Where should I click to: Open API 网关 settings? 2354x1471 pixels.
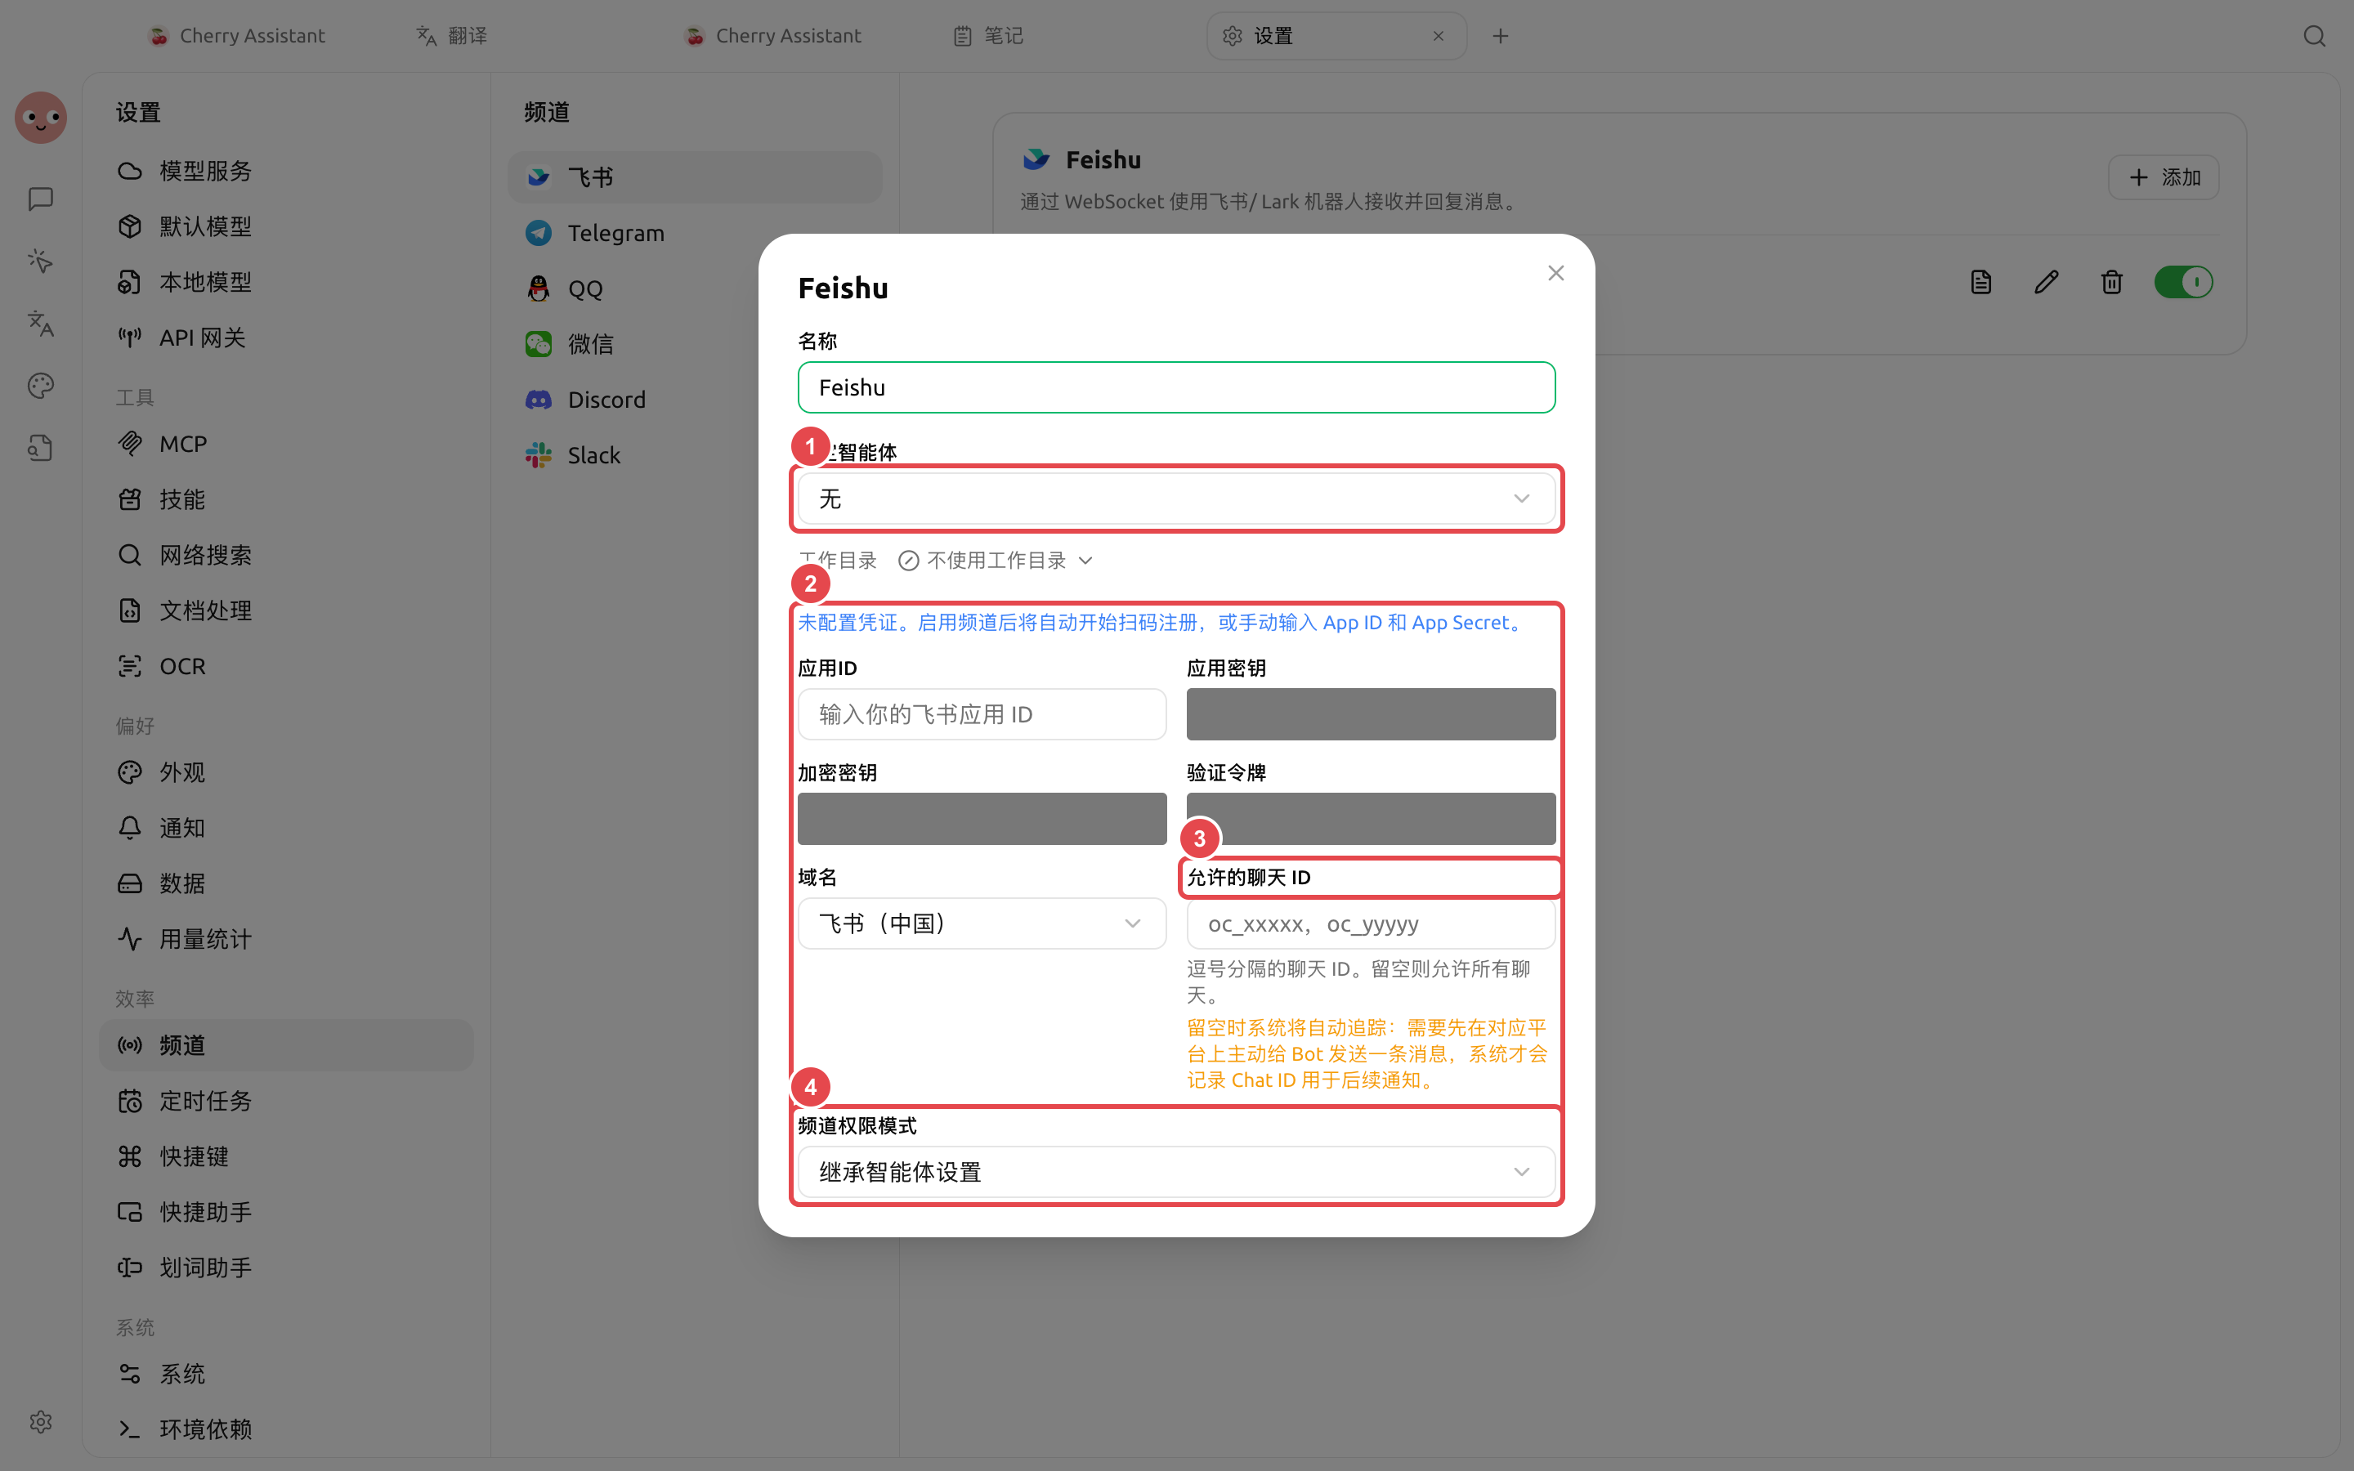(286, 338)
